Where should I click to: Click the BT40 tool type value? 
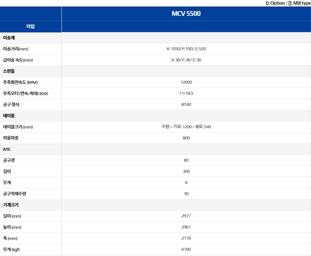point(186,104)
